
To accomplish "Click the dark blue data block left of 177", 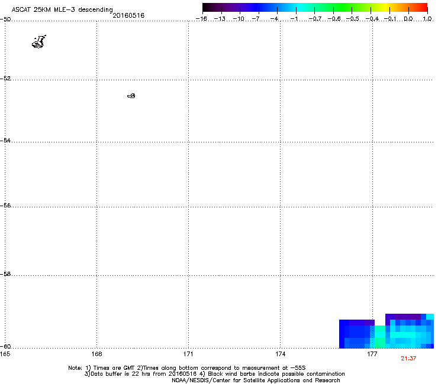I will [x=357, y=334].
